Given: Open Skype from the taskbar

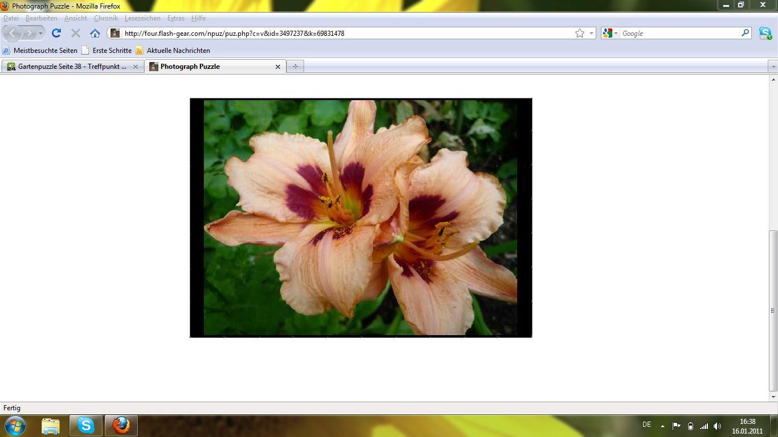Looking at the screenshot, I should 86,425.
